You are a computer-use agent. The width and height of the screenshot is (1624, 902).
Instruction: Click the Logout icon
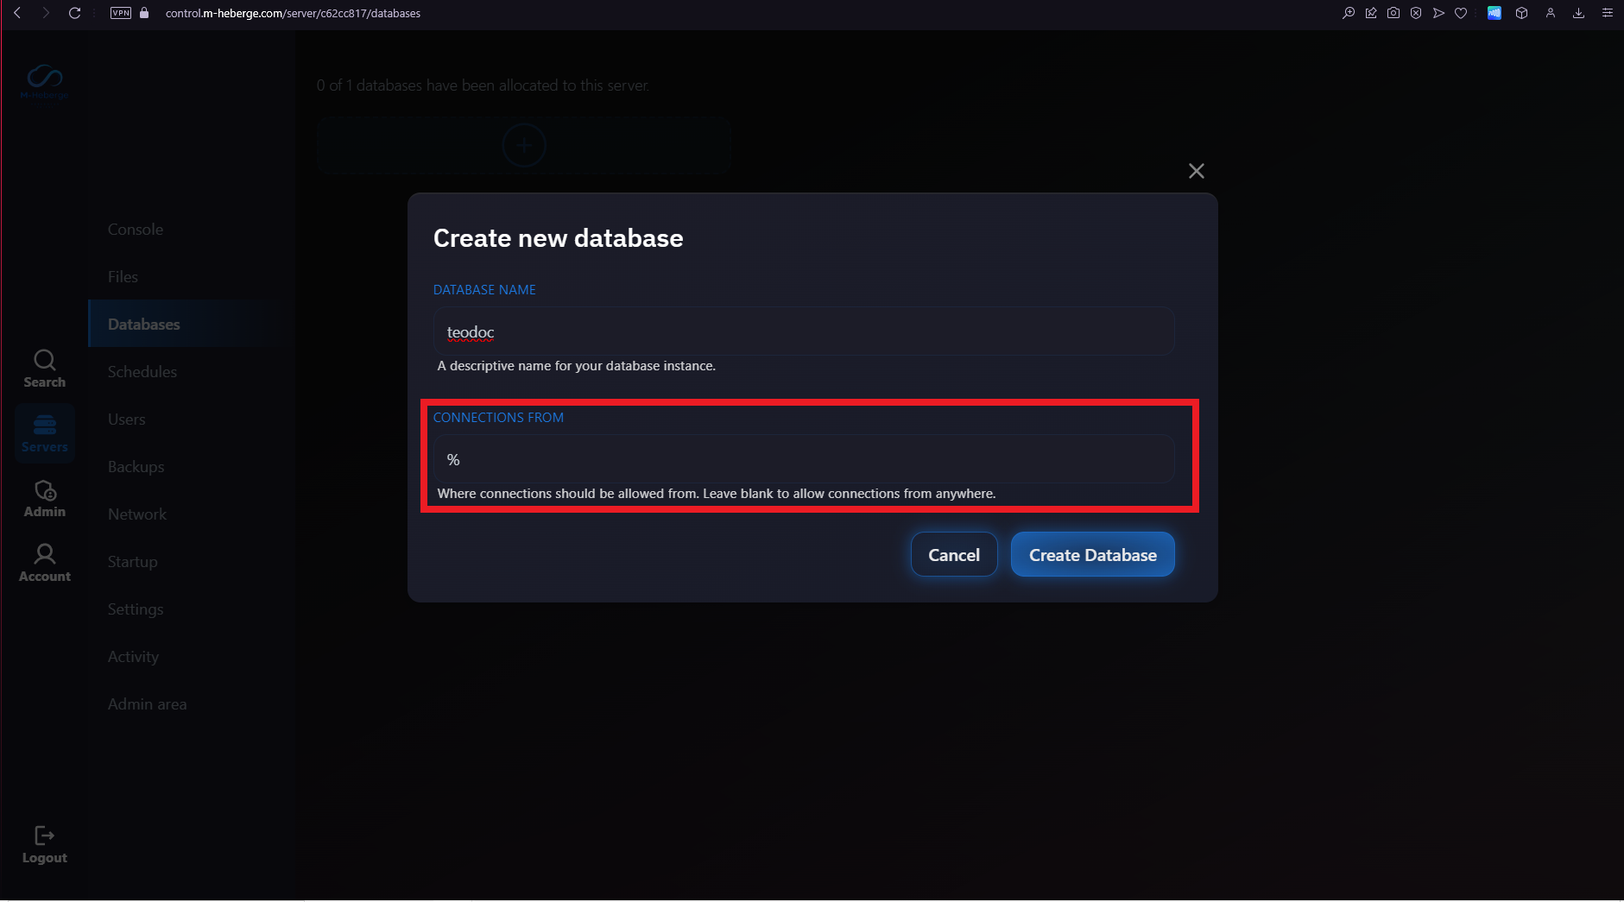tap(45, 844)
